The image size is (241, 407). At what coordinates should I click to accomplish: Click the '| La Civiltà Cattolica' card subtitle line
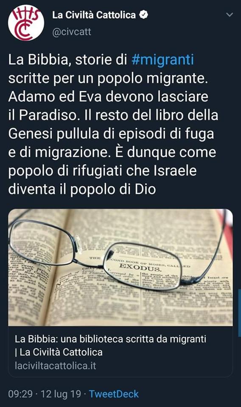59,352
